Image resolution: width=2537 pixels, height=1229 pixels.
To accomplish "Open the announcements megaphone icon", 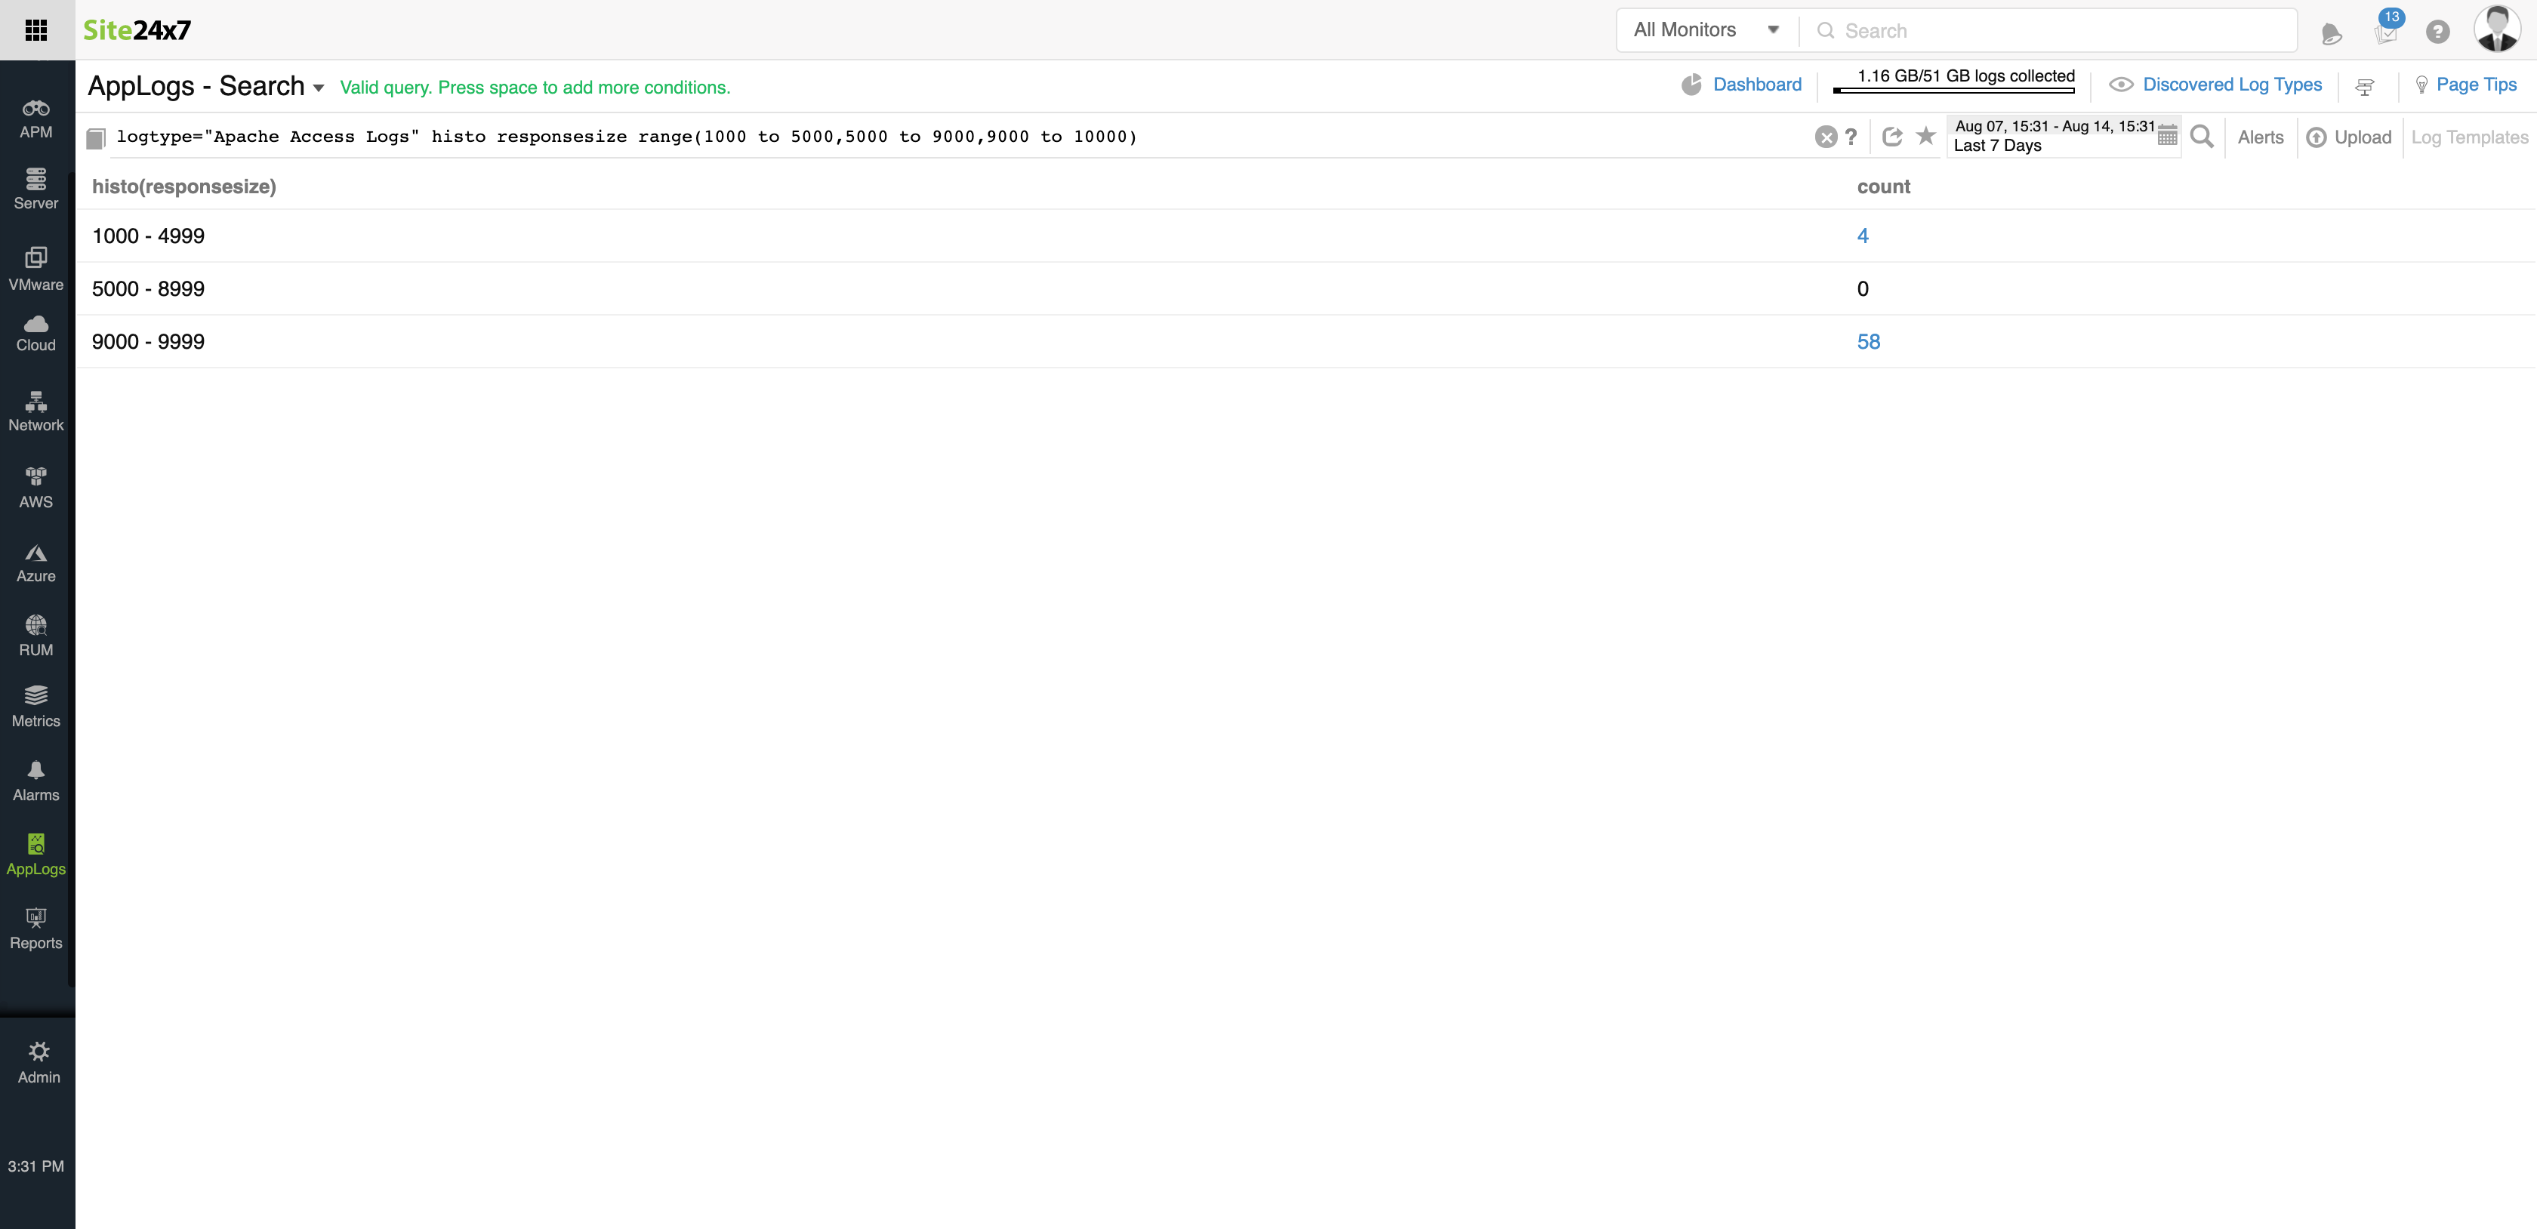I will (2331, 33).
